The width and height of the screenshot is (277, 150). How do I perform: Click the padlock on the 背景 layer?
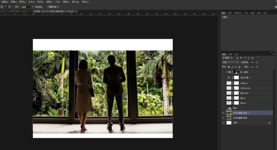pyautogui.click(x=269, y=123)
